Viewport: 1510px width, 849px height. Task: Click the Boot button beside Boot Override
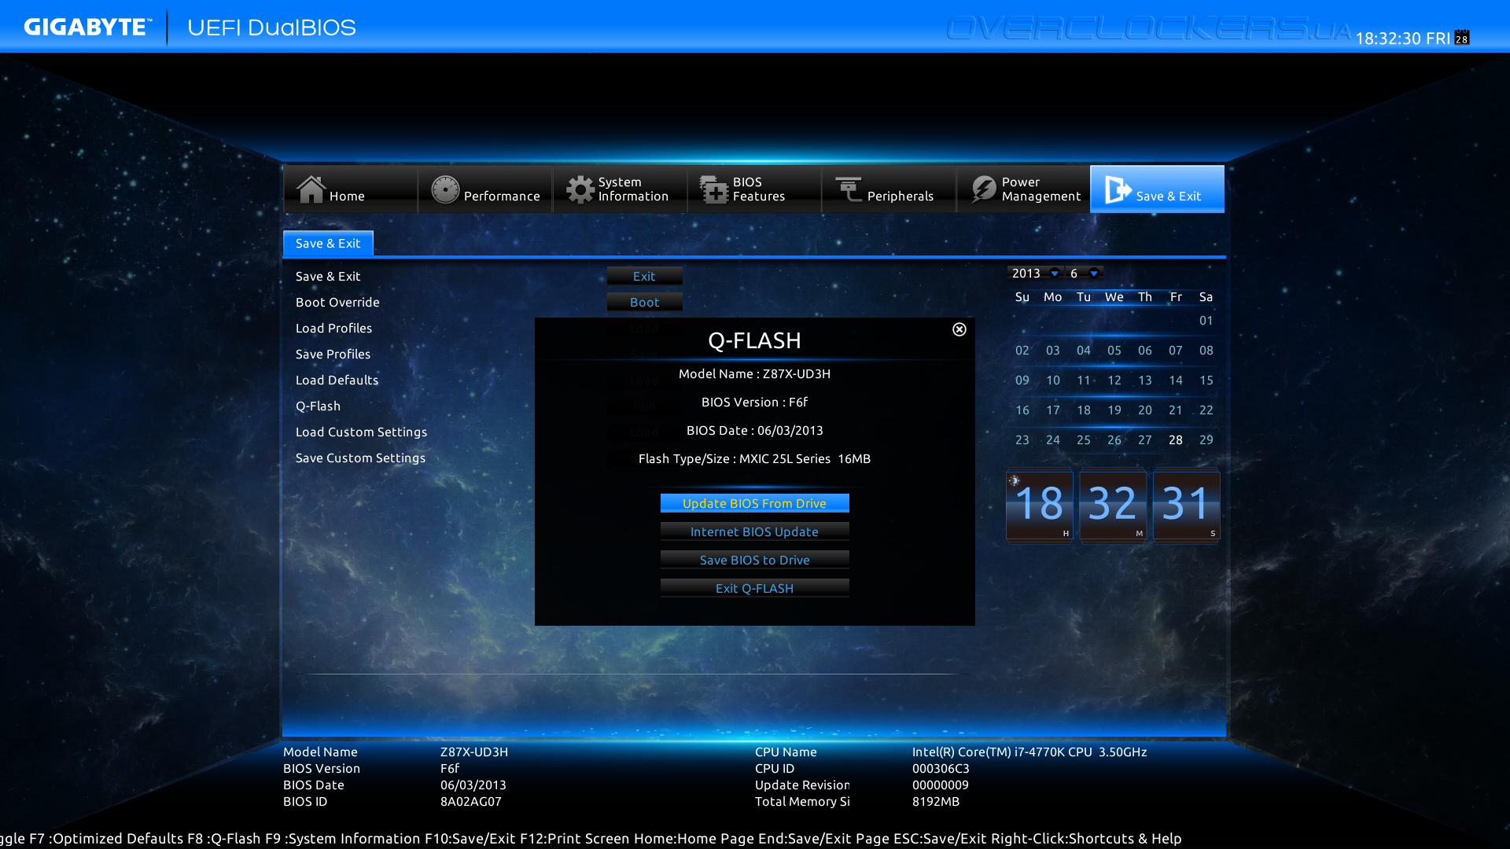pos(644,302)
